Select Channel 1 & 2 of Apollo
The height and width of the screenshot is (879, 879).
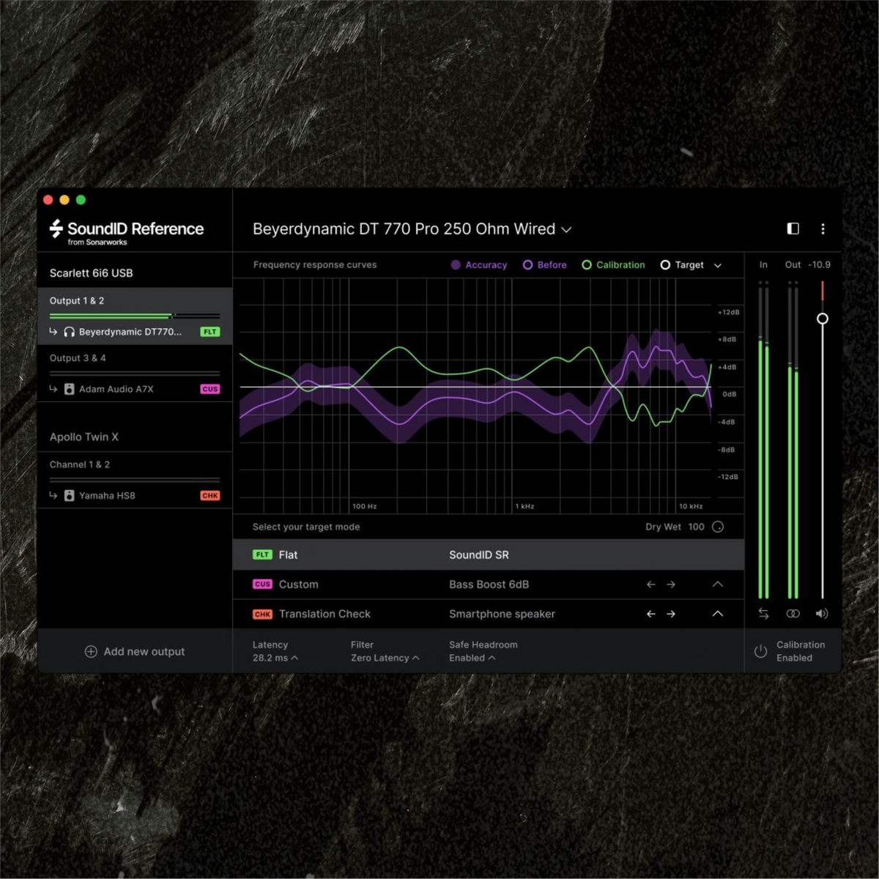[80, 464]
